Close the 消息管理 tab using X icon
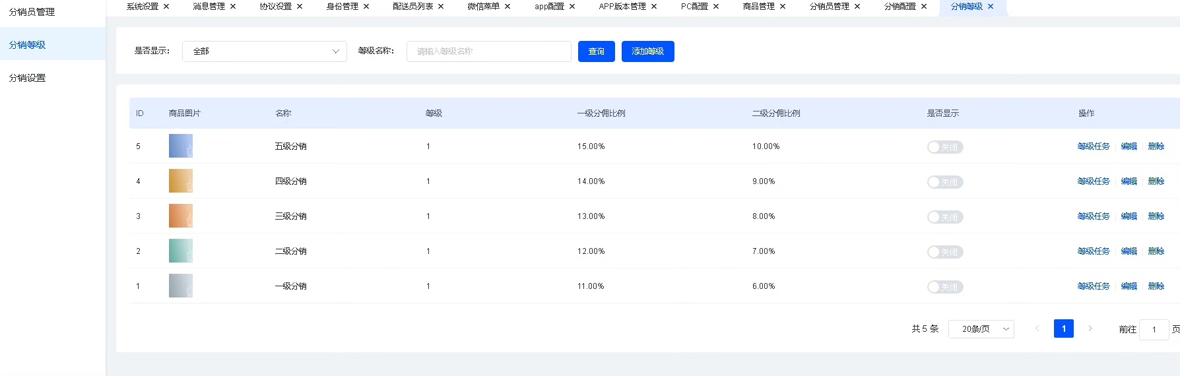The height and width of the screenshot is (376, 1180). coord(233,7)
